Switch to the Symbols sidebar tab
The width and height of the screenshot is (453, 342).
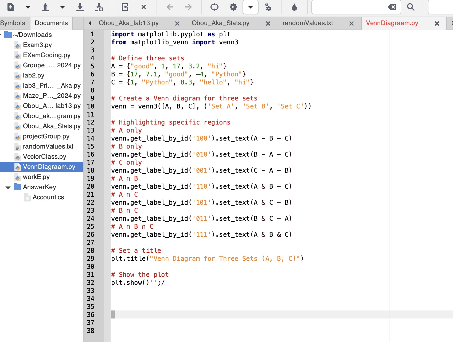pyautogui.click(x=13, y=23)
